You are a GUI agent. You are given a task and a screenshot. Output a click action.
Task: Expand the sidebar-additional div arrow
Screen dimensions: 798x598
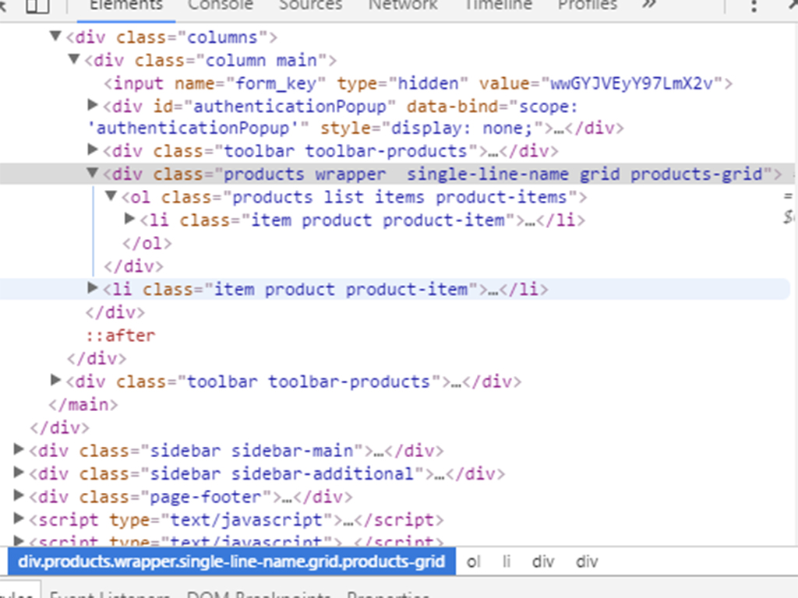click(19, 473)
